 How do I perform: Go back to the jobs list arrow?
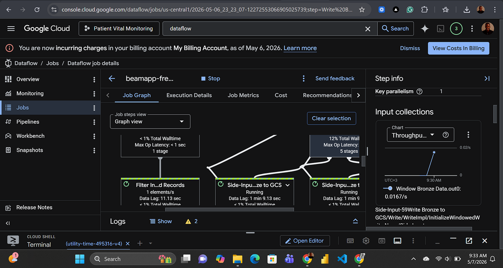point(112,78)
